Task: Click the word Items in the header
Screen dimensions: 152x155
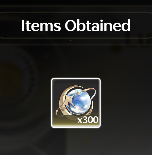Action: (x=41, y=25)
